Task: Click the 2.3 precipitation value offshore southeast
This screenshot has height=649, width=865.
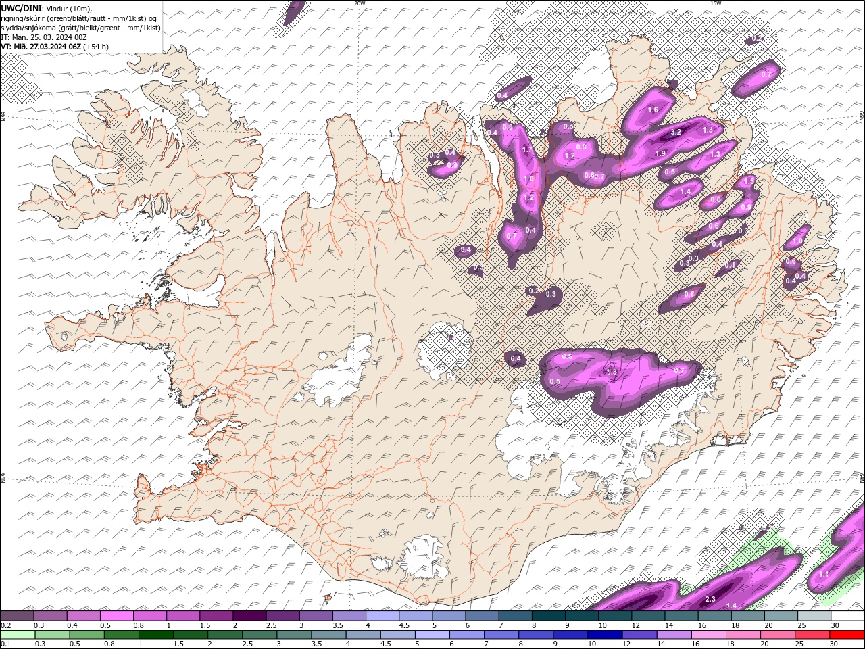Action: click(710, 600)
